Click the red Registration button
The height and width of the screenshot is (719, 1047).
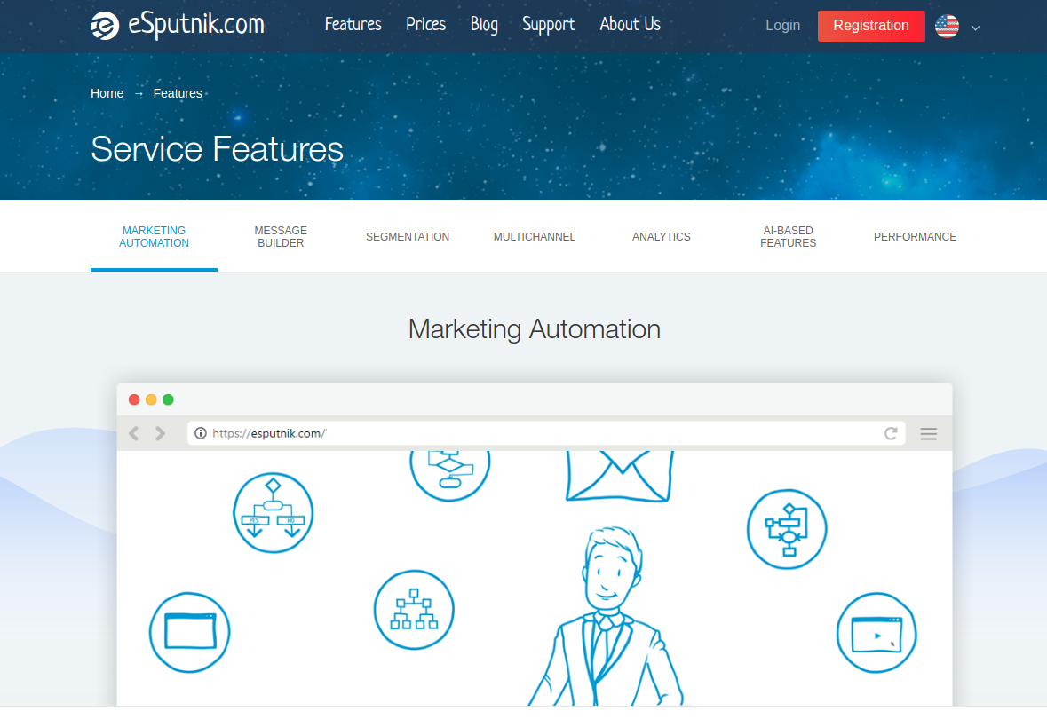tap(870, 26)
